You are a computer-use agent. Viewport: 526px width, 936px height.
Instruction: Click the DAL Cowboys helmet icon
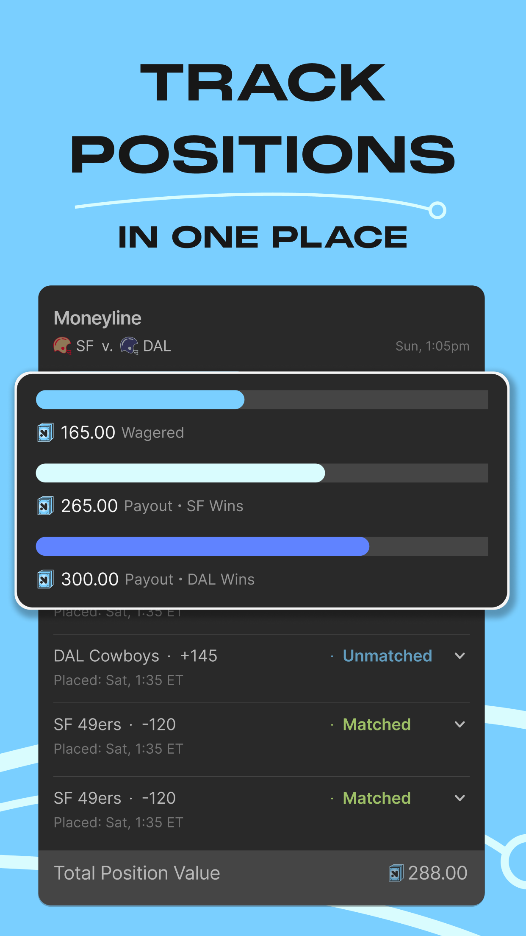[129, 346]
